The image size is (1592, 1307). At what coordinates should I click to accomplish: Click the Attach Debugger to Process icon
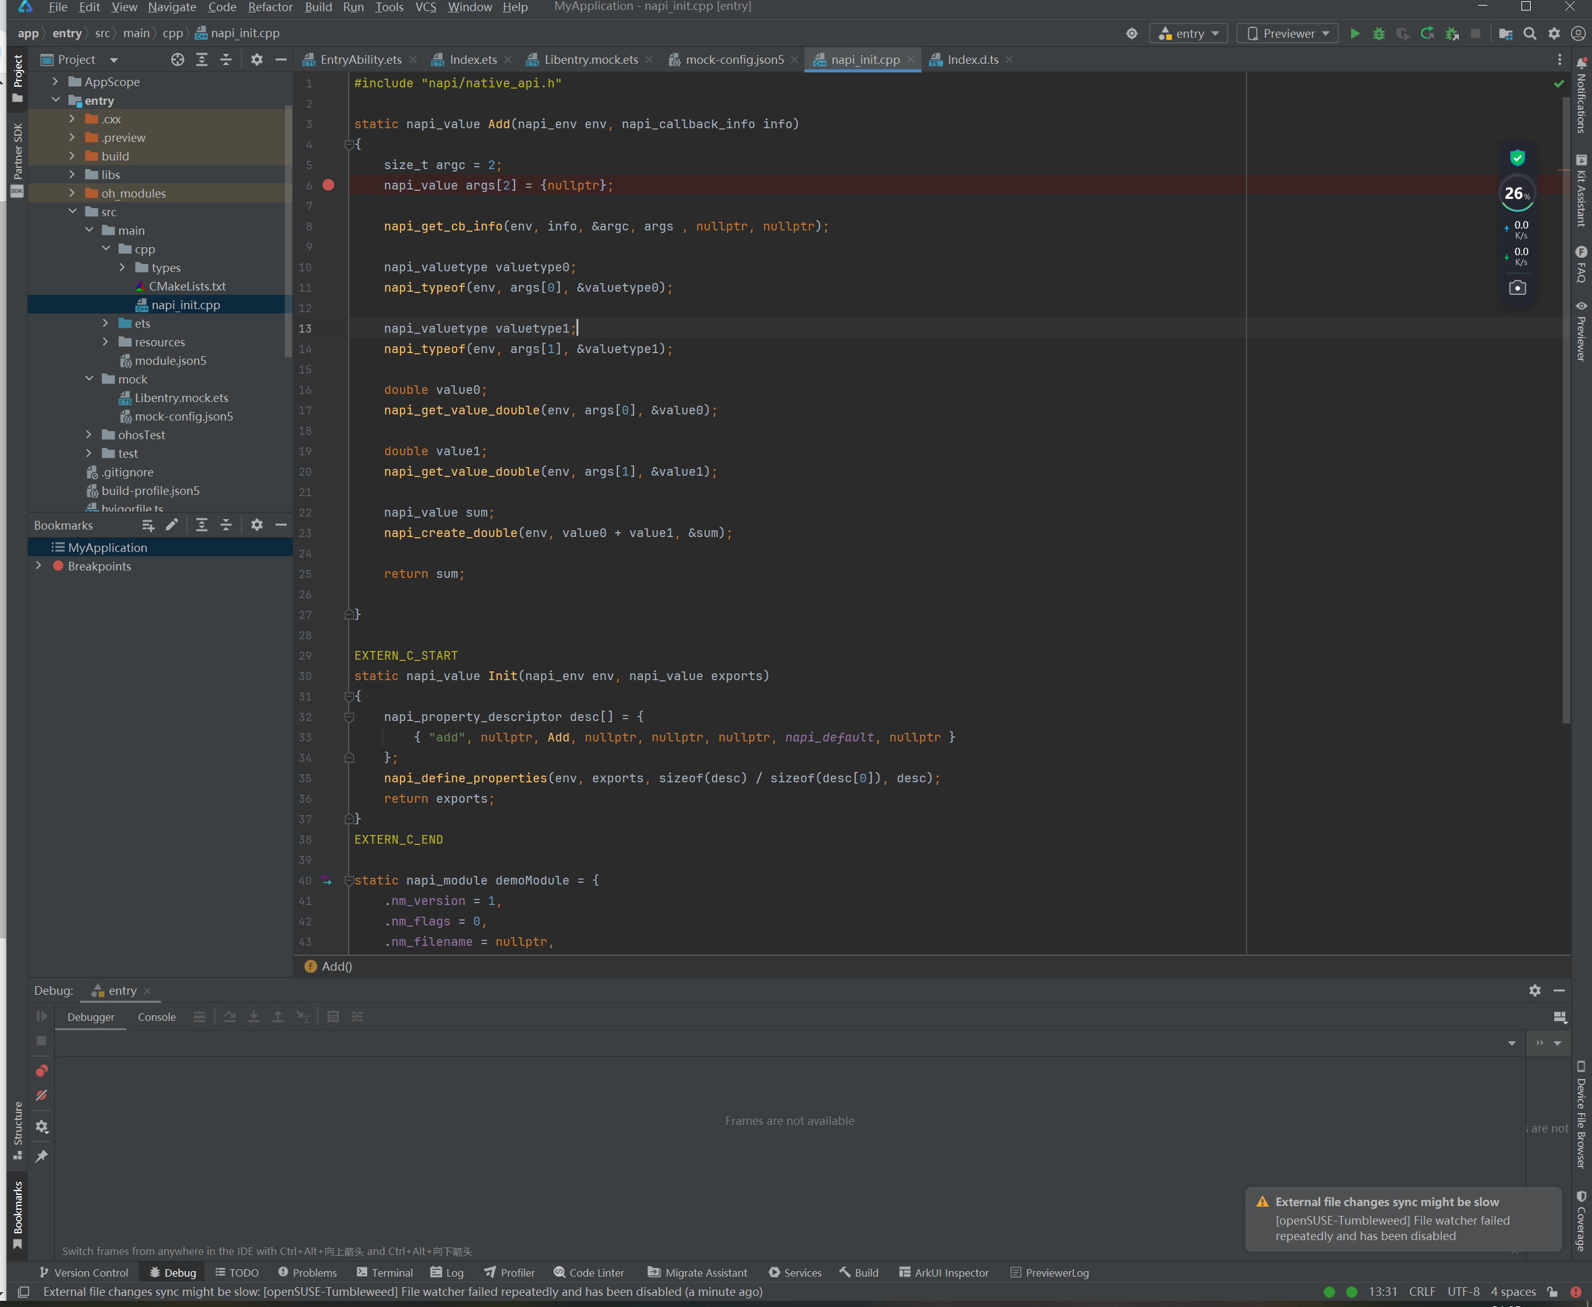pos(1452,33)
